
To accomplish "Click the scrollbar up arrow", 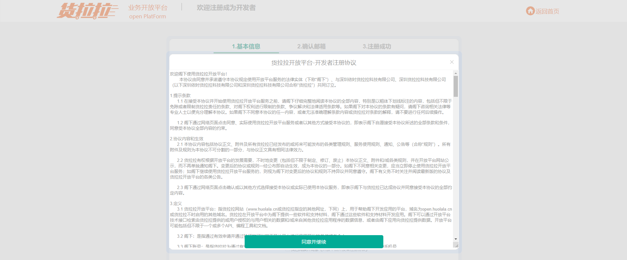I will [456, 73].
